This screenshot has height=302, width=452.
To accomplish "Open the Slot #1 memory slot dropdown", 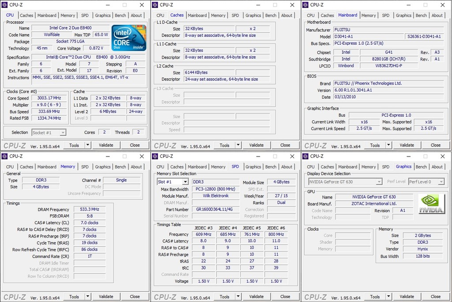I will [x=185, y=182].
